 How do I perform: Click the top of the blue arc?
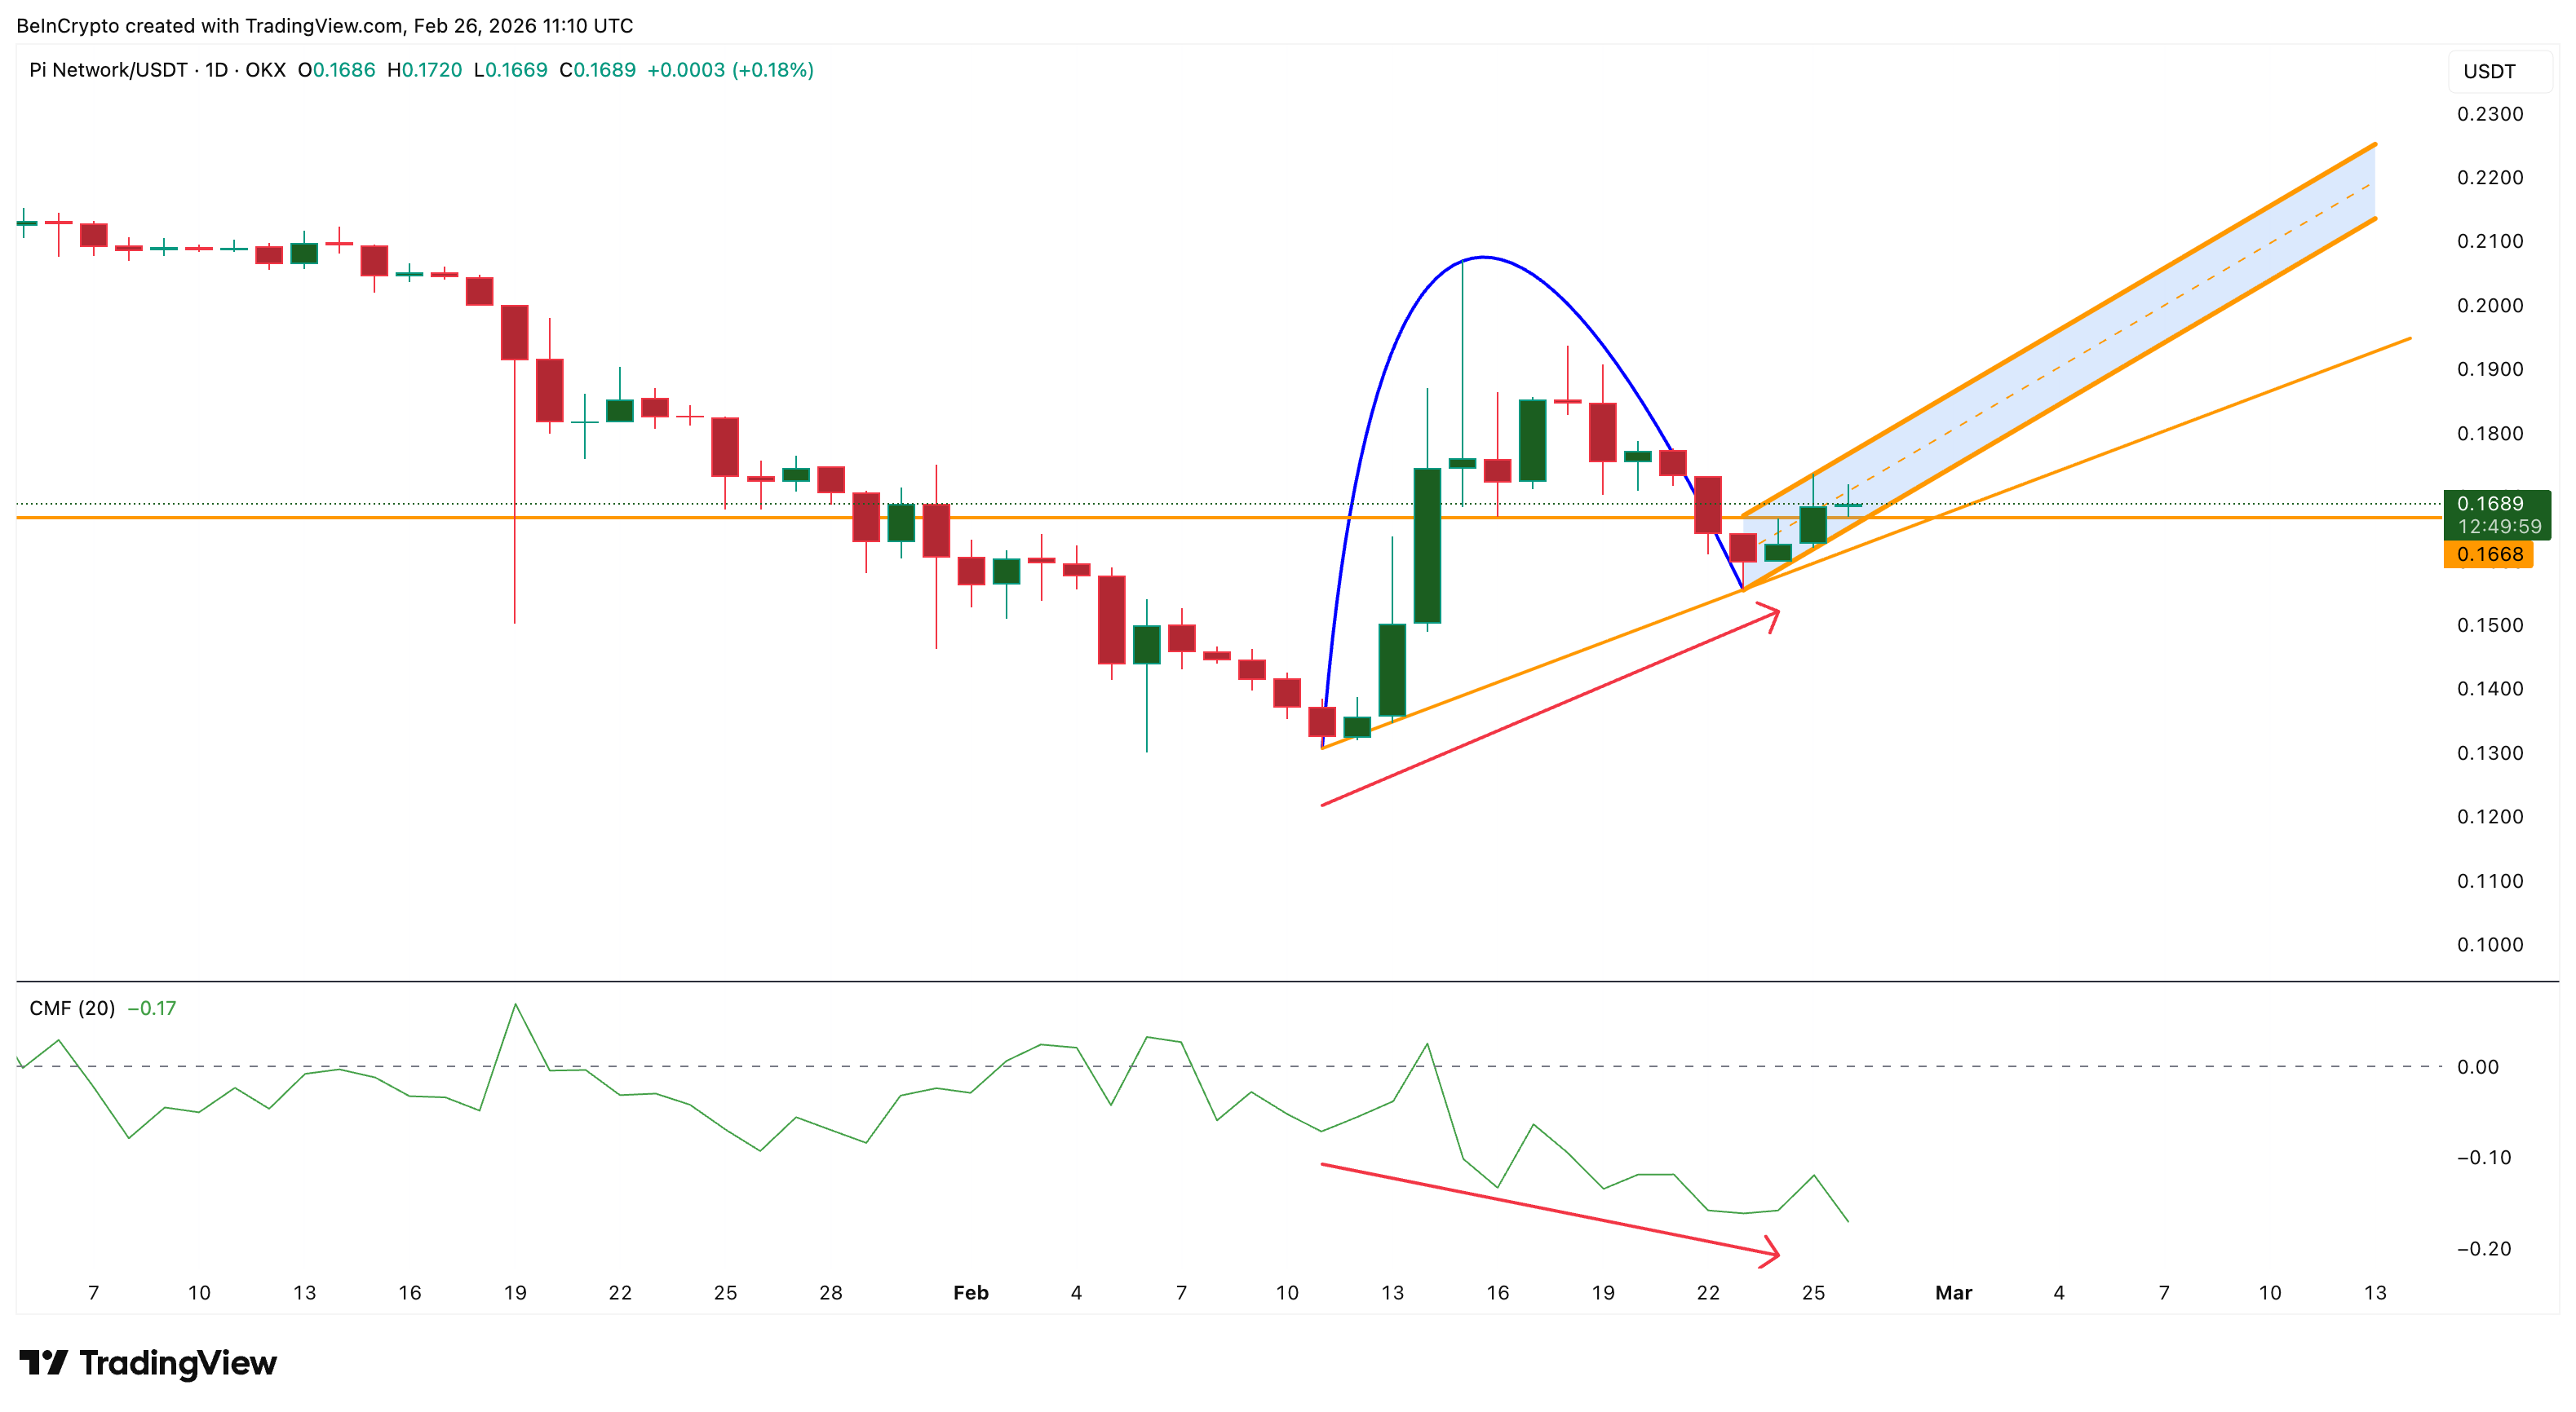1484,258
